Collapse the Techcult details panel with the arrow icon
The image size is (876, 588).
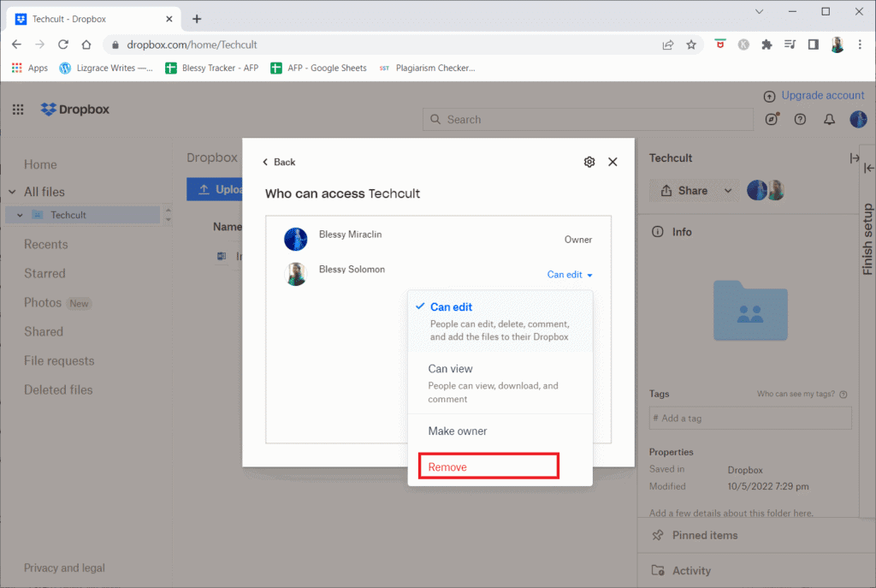(854, 157)
